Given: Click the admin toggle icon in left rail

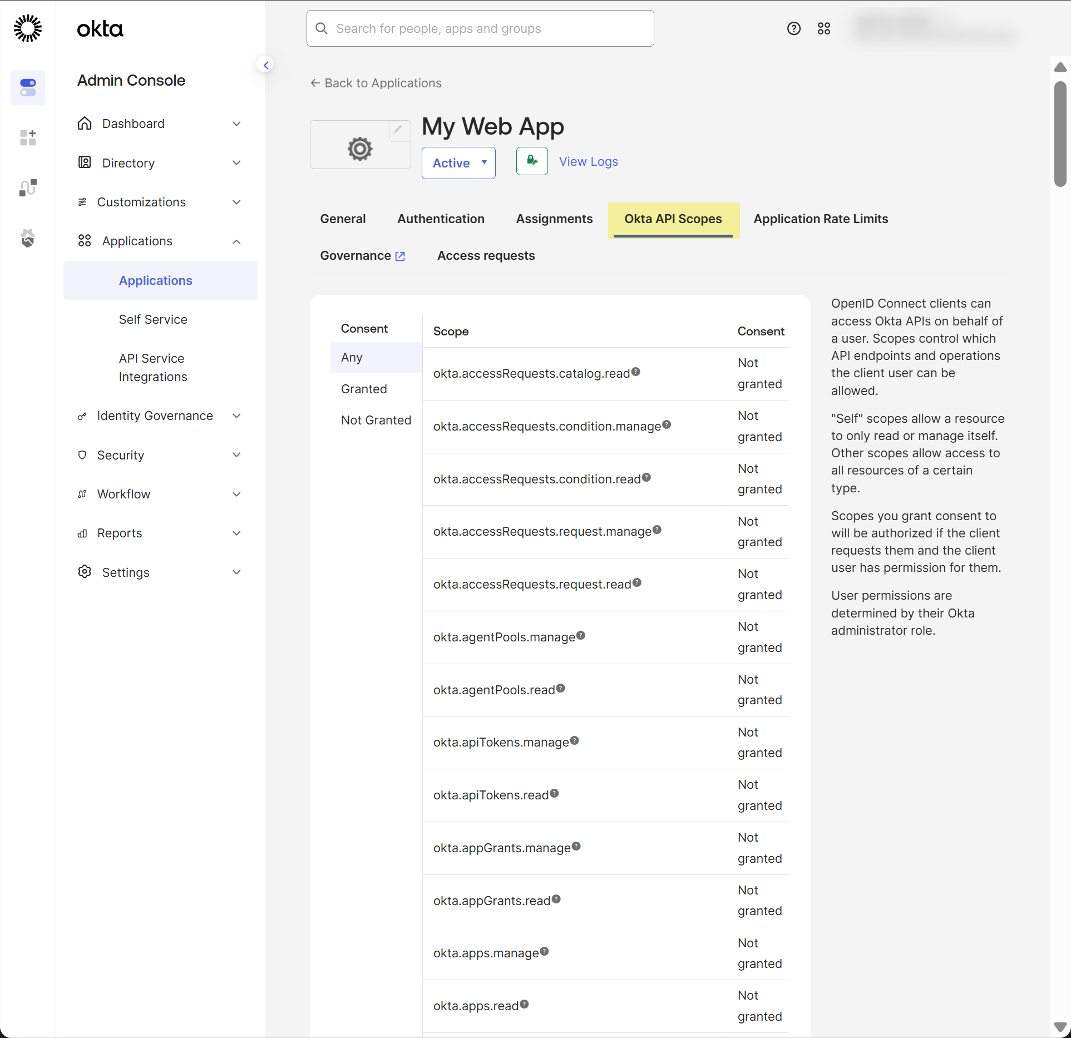Looking at the screenshot, I should [x=28, y=87].
